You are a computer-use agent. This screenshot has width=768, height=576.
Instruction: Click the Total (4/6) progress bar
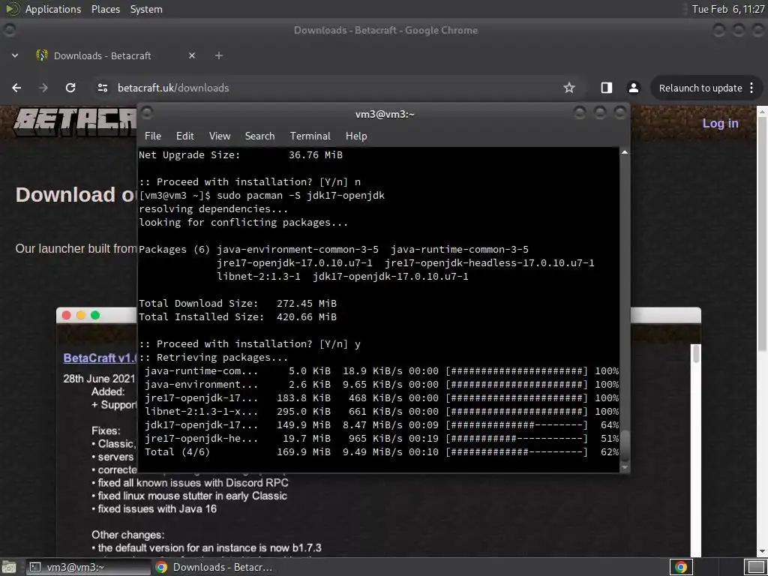516,452
